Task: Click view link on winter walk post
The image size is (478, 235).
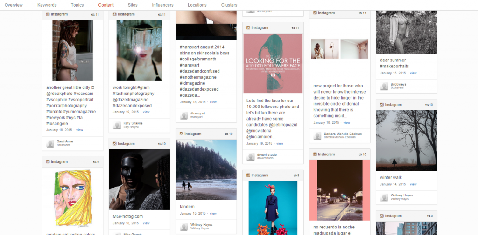Action: [x=413, y=184]
